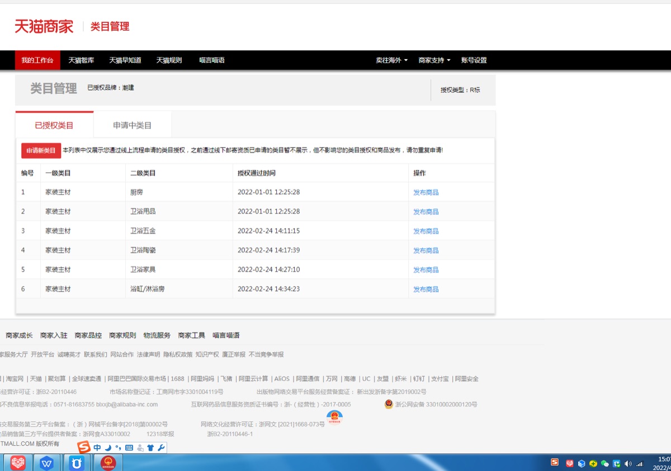671x471 pixels.
Task: Open 天猫规则 in the navigation bar
Action: 169,60
